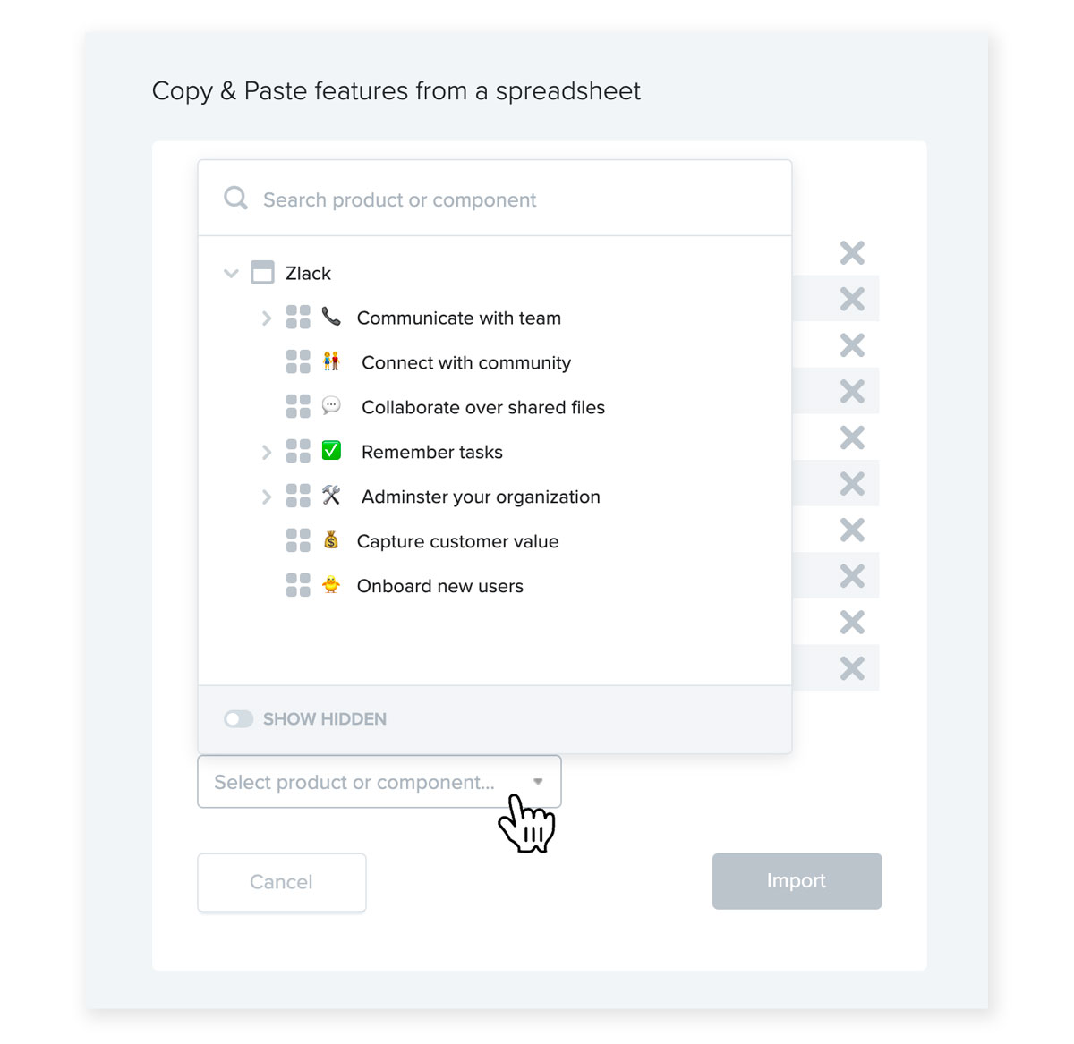The width and height of the screenshot is (1074, 1044).
Task: Focus the Search product or component field
Action: pos(495,199)
